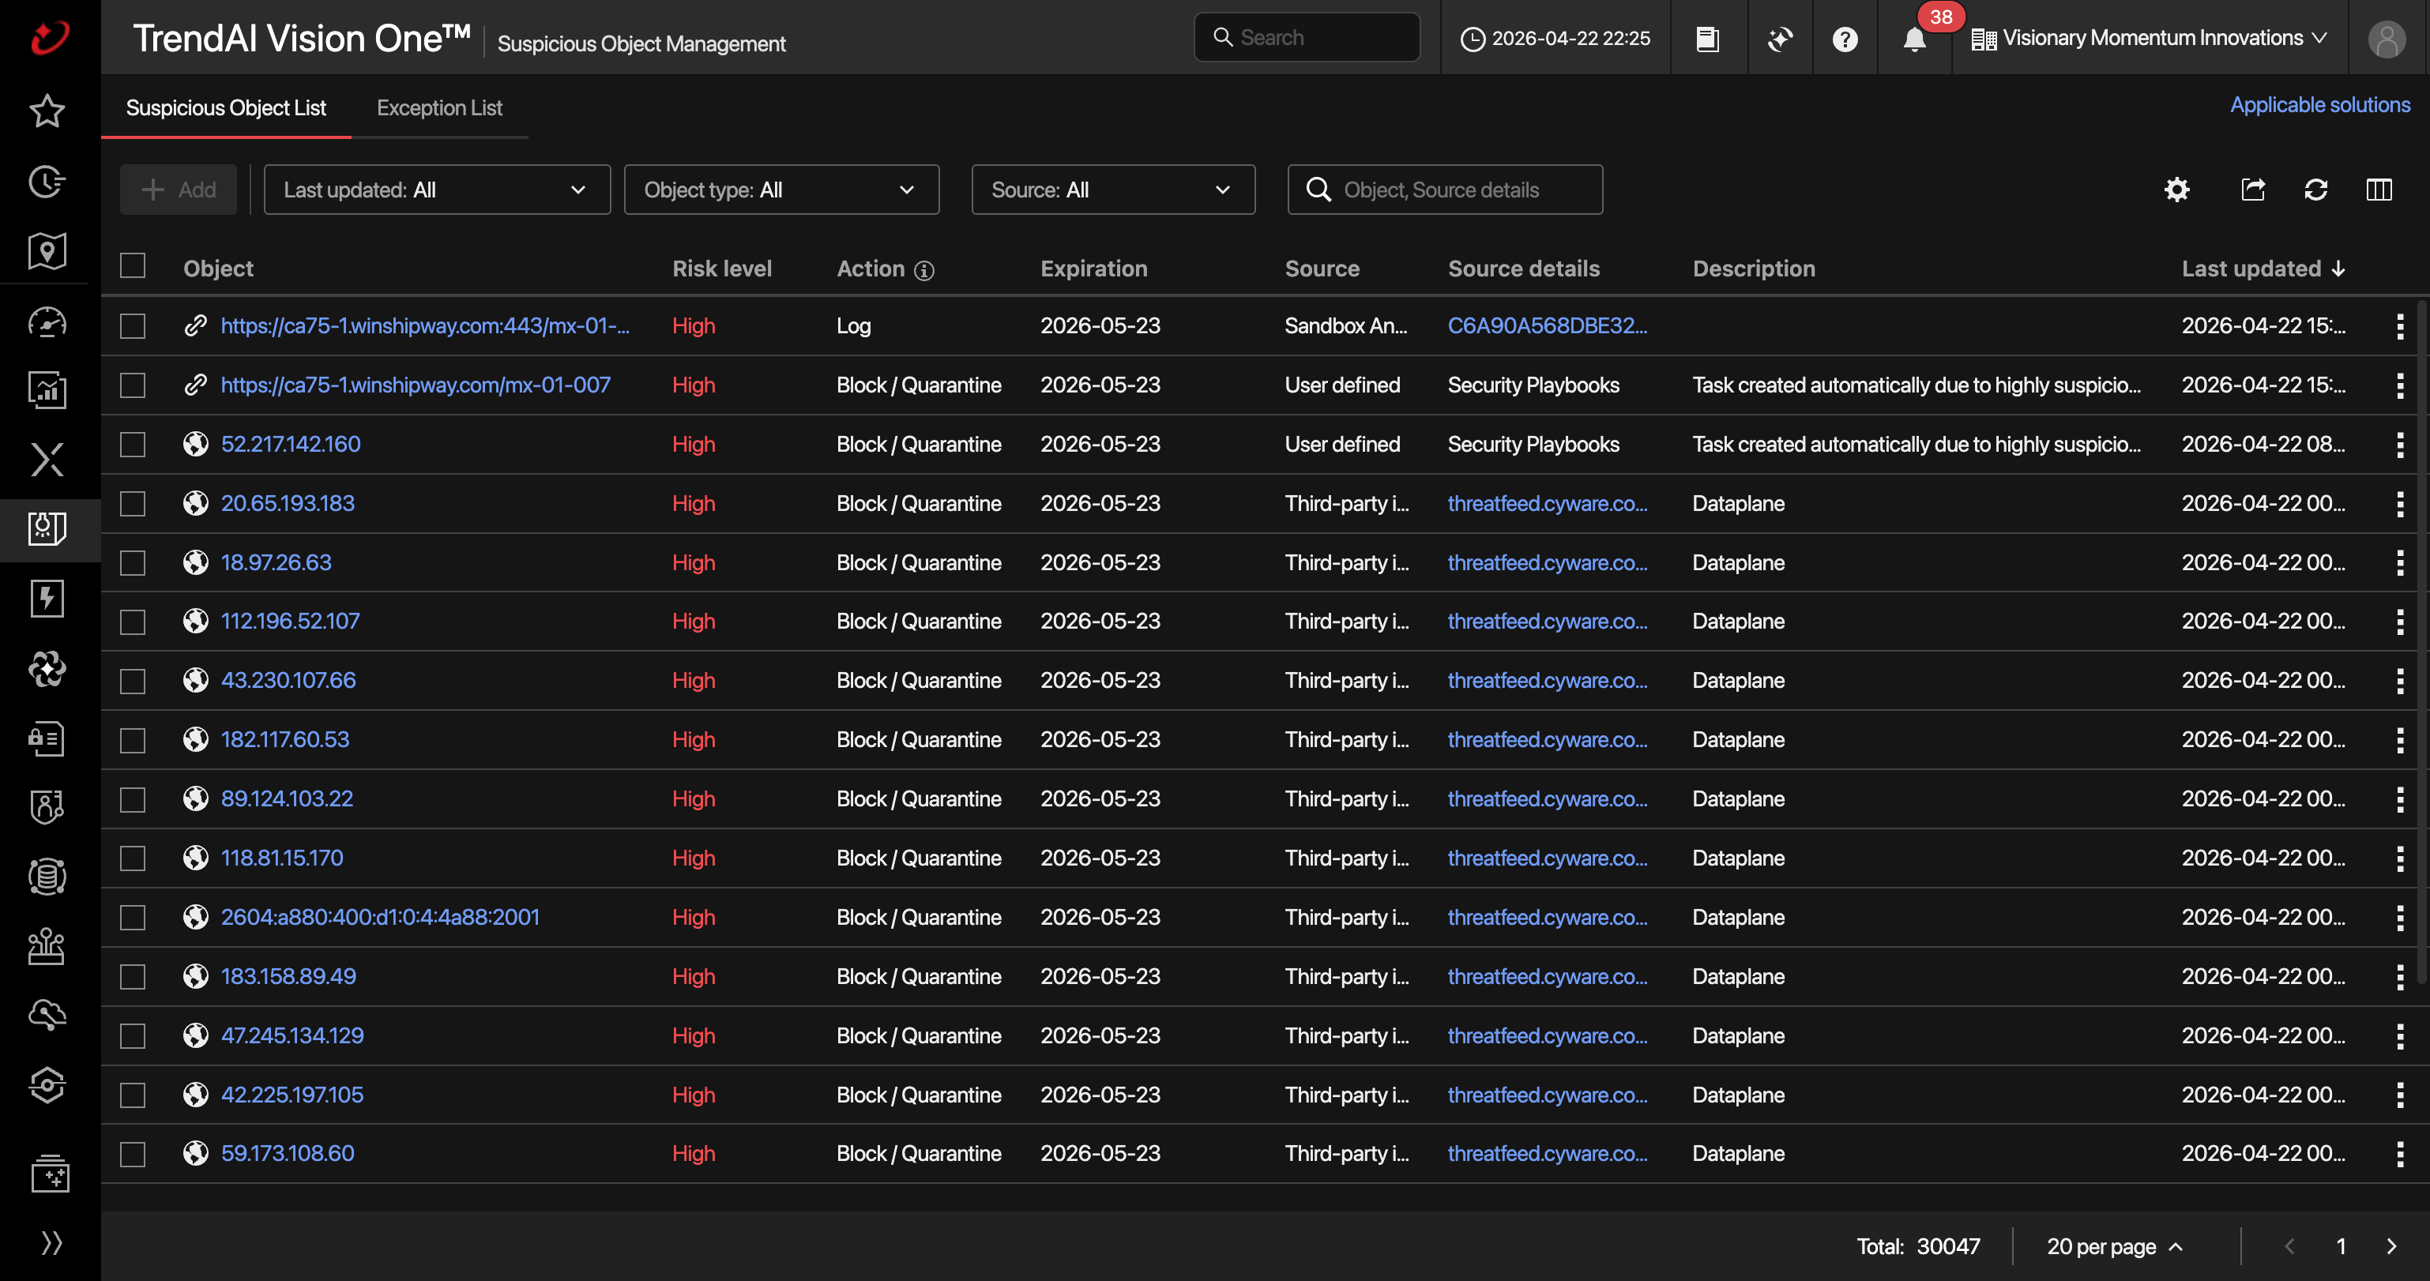
Task: Open the Source: All dropdown
Action: pos(1113,190)
